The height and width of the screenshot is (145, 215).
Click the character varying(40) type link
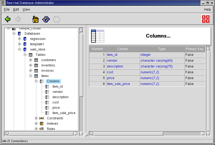point(156,61)
